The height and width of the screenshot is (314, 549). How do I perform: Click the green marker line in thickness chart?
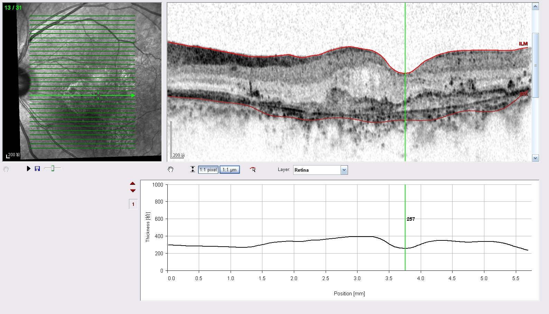(405, 227)
